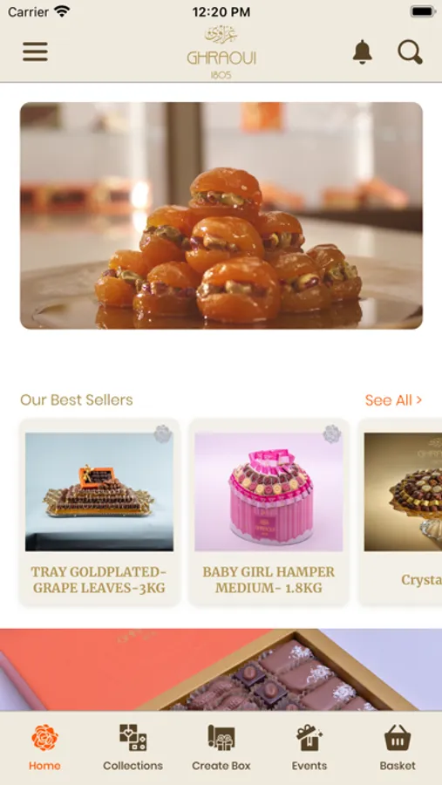Open BABY GIRL HAMPER MEDIUM title
This screenshot has height=785, width=442.
269,579
